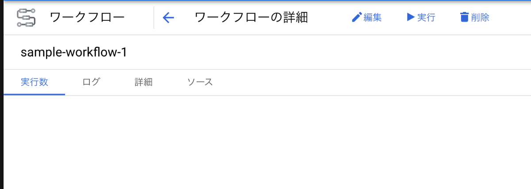
Task: Show the 詳細 tab
Action: pyautogui.click(x=144, y=82)
